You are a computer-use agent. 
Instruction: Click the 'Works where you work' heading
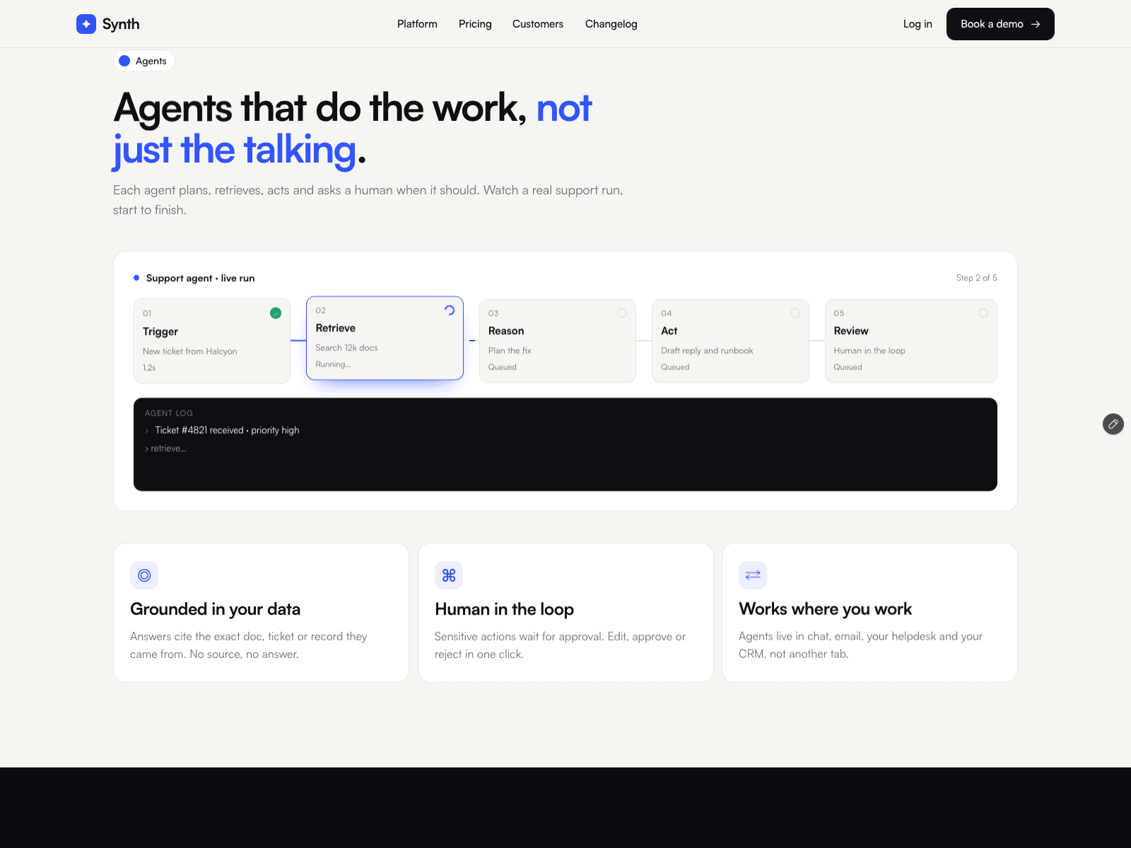(825, 609)
